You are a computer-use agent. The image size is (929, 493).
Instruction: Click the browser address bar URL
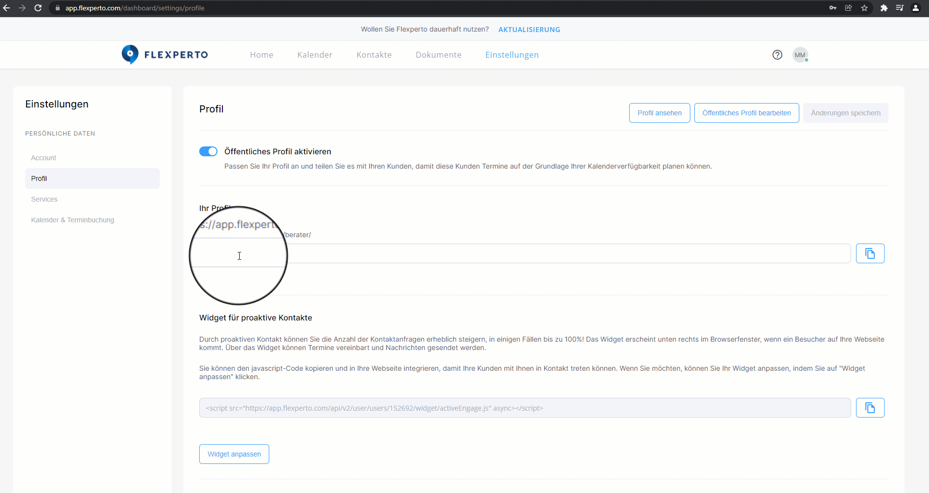click(x=135, y=8)
